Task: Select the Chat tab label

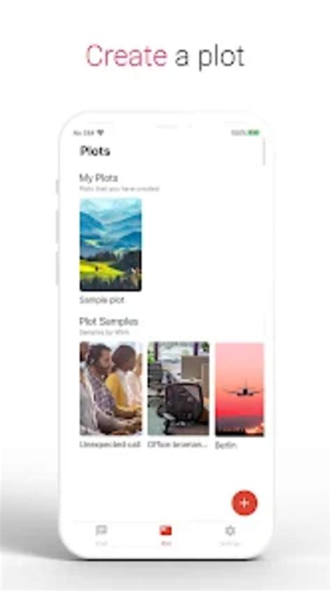Action: [101, 543]
